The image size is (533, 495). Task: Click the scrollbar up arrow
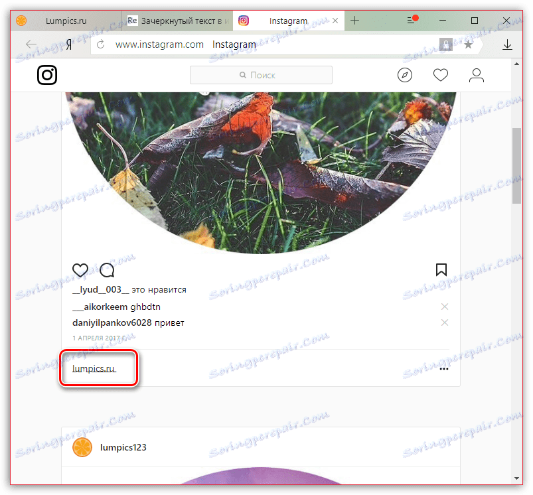tap(516, 64)
